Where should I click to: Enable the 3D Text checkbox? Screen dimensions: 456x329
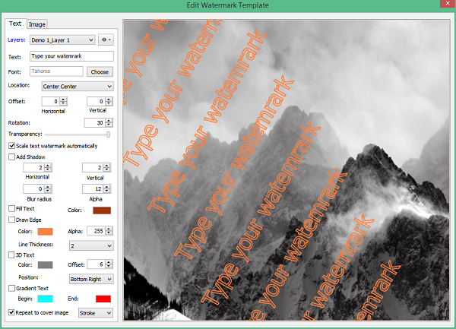click(11, 255)
